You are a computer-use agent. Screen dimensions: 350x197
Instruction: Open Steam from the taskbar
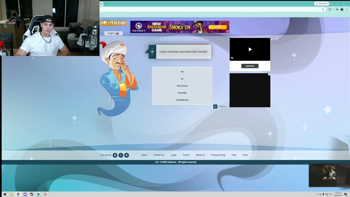[x=32, y=194]
